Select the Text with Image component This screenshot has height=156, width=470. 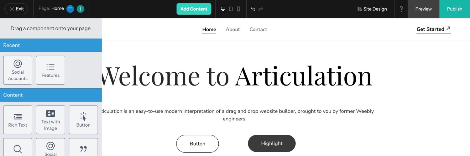tap(50, 120)
